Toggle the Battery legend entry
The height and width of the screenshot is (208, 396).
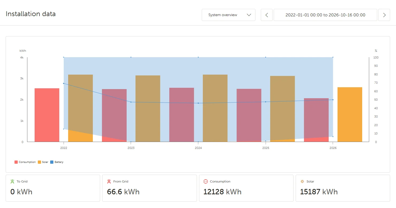pos(57,162)
